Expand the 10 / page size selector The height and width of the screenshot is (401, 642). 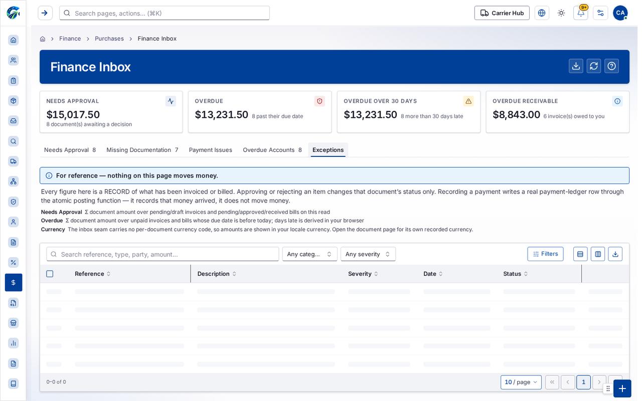pos(521,382)
